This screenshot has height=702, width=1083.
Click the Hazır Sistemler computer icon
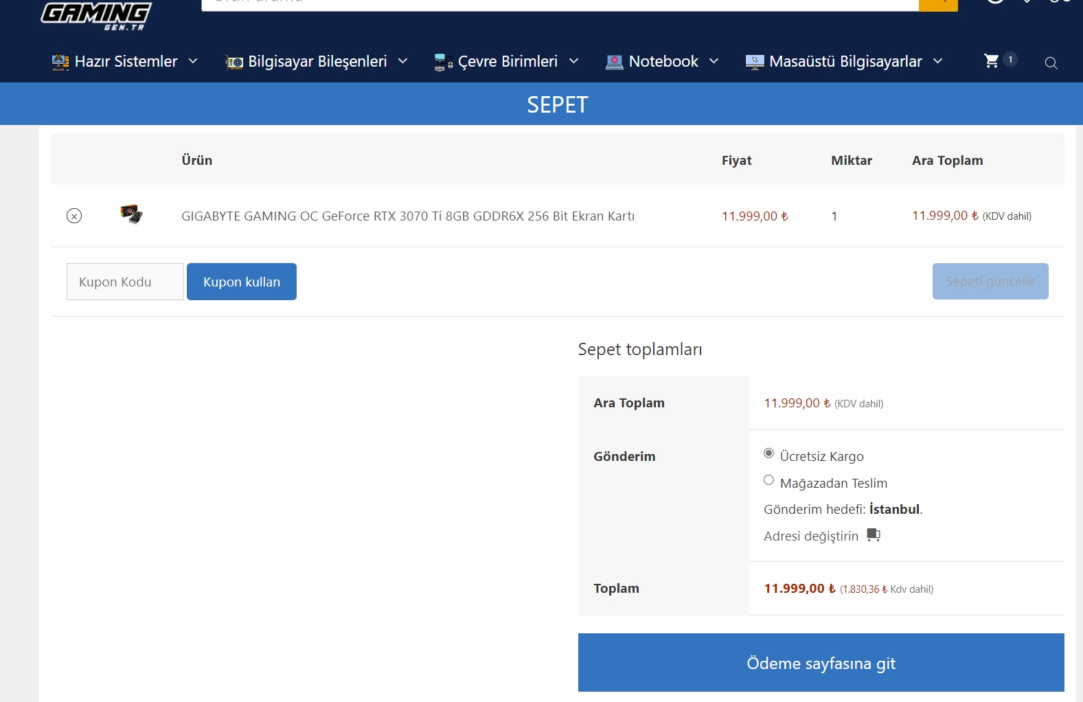coord(60,62)
